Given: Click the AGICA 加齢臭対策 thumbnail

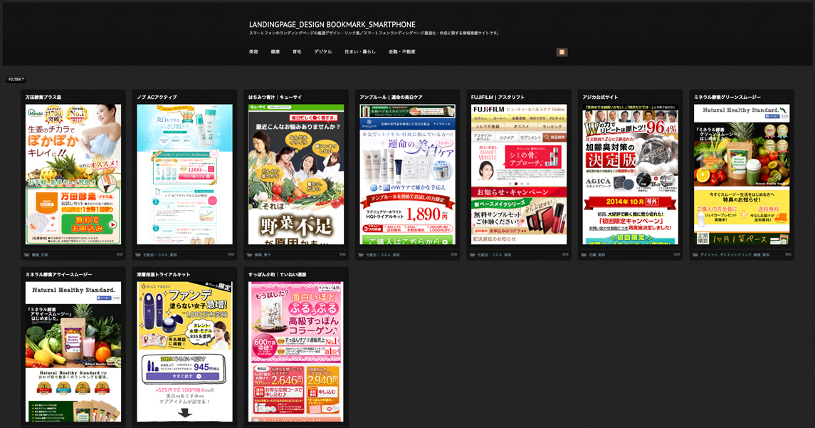Looking at the screenshot, I should click(x=631, y=174).
